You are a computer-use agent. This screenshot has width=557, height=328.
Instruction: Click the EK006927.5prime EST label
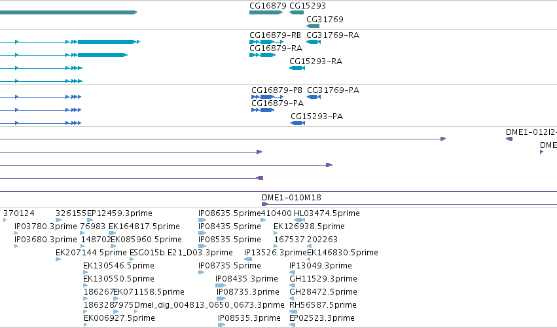coord(119,318)
